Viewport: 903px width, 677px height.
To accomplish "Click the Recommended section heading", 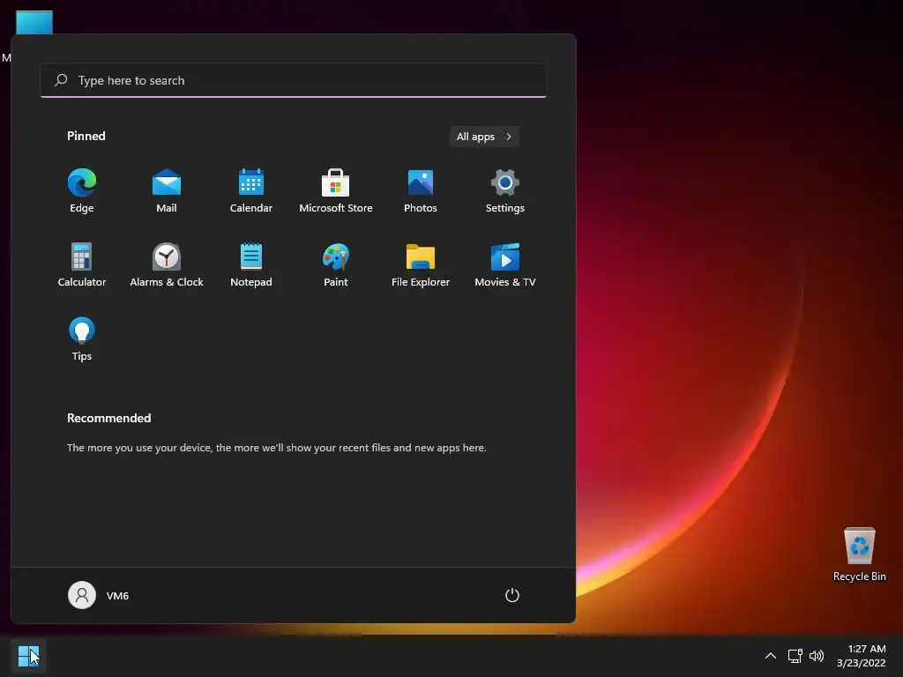I will click(x=108, y=418).
